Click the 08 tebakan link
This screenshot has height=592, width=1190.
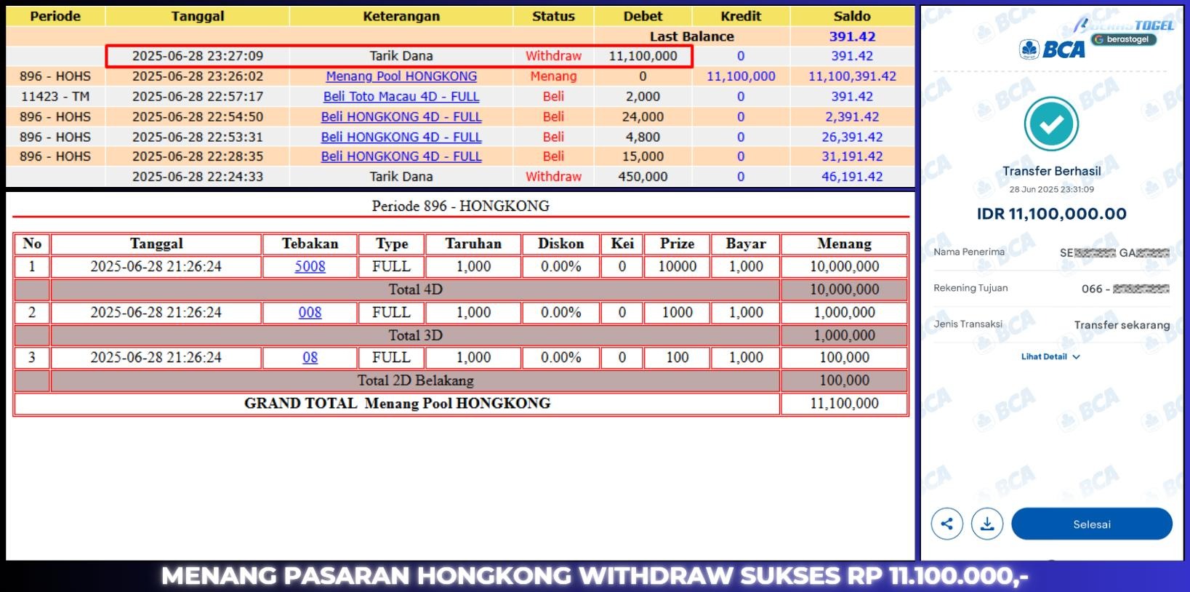click(310, 357)
